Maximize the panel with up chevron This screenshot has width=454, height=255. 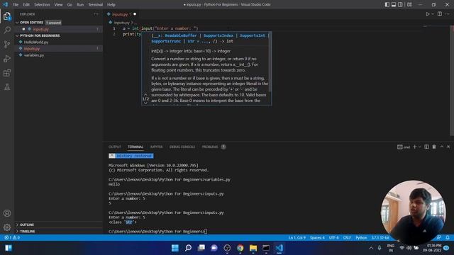(442, 147)
